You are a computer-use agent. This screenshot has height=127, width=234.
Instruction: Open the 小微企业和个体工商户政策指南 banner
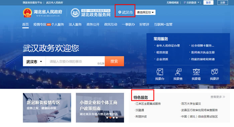[100, 108]
